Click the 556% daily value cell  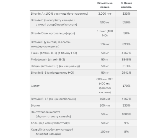pos(126,22)
